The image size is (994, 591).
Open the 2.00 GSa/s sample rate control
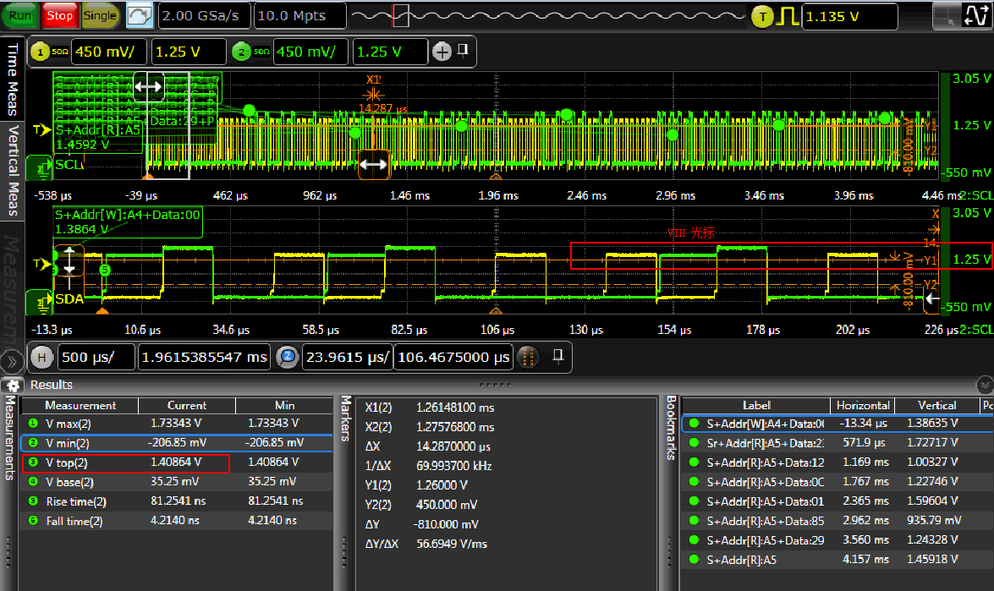pyautogui.click(x=203, y=15)
